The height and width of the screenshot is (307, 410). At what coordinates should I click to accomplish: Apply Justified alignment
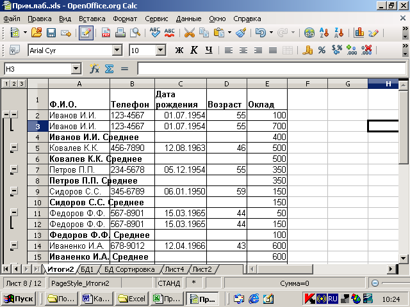[x=273, y=50]
